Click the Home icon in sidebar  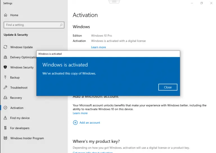click(x=6, y=15)
